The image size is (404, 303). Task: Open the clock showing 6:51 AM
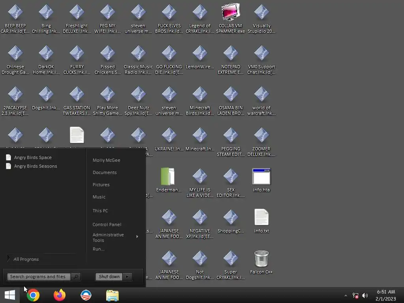tap(386, 295)
